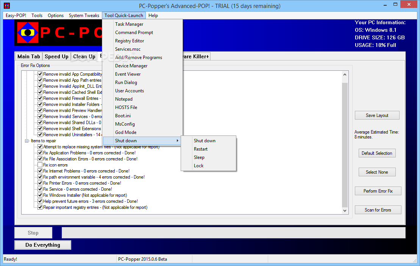The image size is (420, 266).
Task: Launch Notepad from the menu
Action: [x=142, y=99]
